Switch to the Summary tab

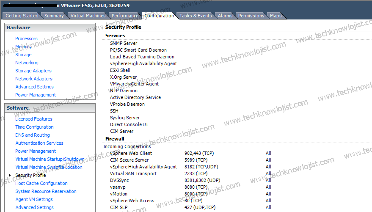(54, 16)
